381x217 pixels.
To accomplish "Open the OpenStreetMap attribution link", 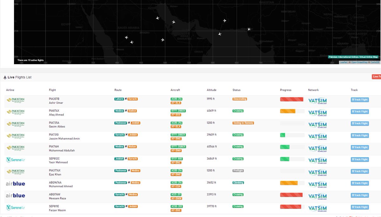I will coord(359,62).
